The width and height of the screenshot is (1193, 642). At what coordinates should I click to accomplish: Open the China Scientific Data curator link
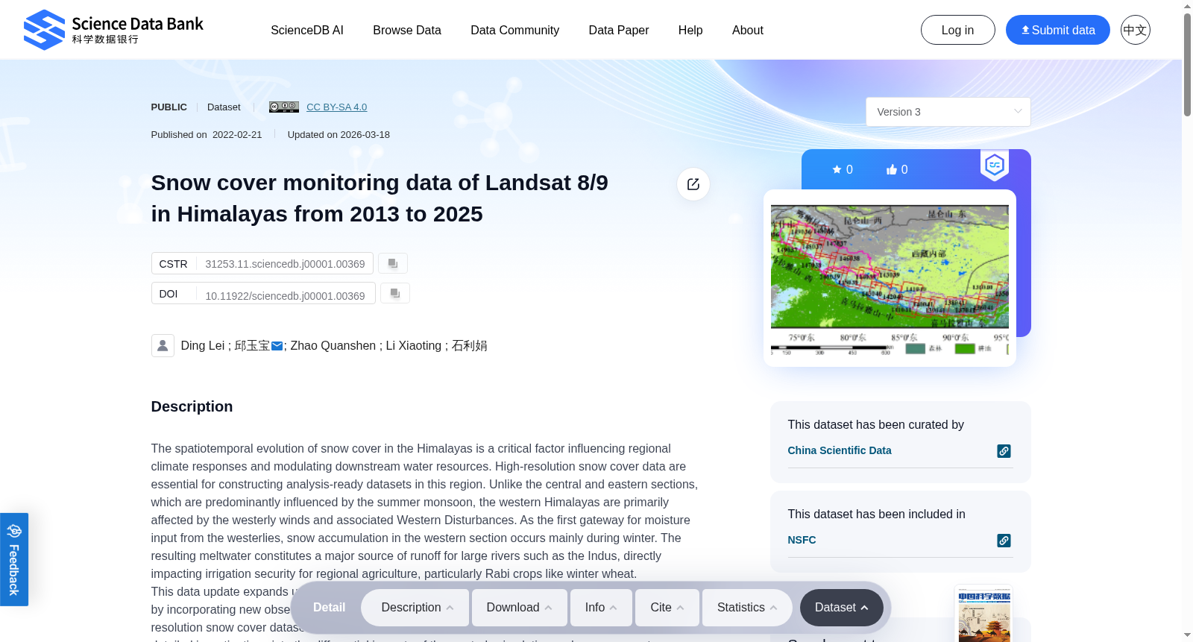[840, 450]
